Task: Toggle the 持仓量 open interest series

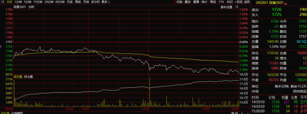Action: coord(28,77)
